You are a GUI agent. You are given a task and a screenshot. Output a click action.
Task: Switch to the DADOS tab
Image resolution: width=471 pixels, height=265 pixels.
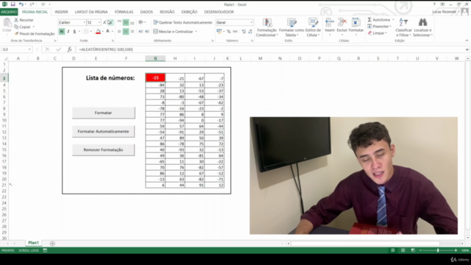[146, 12]
